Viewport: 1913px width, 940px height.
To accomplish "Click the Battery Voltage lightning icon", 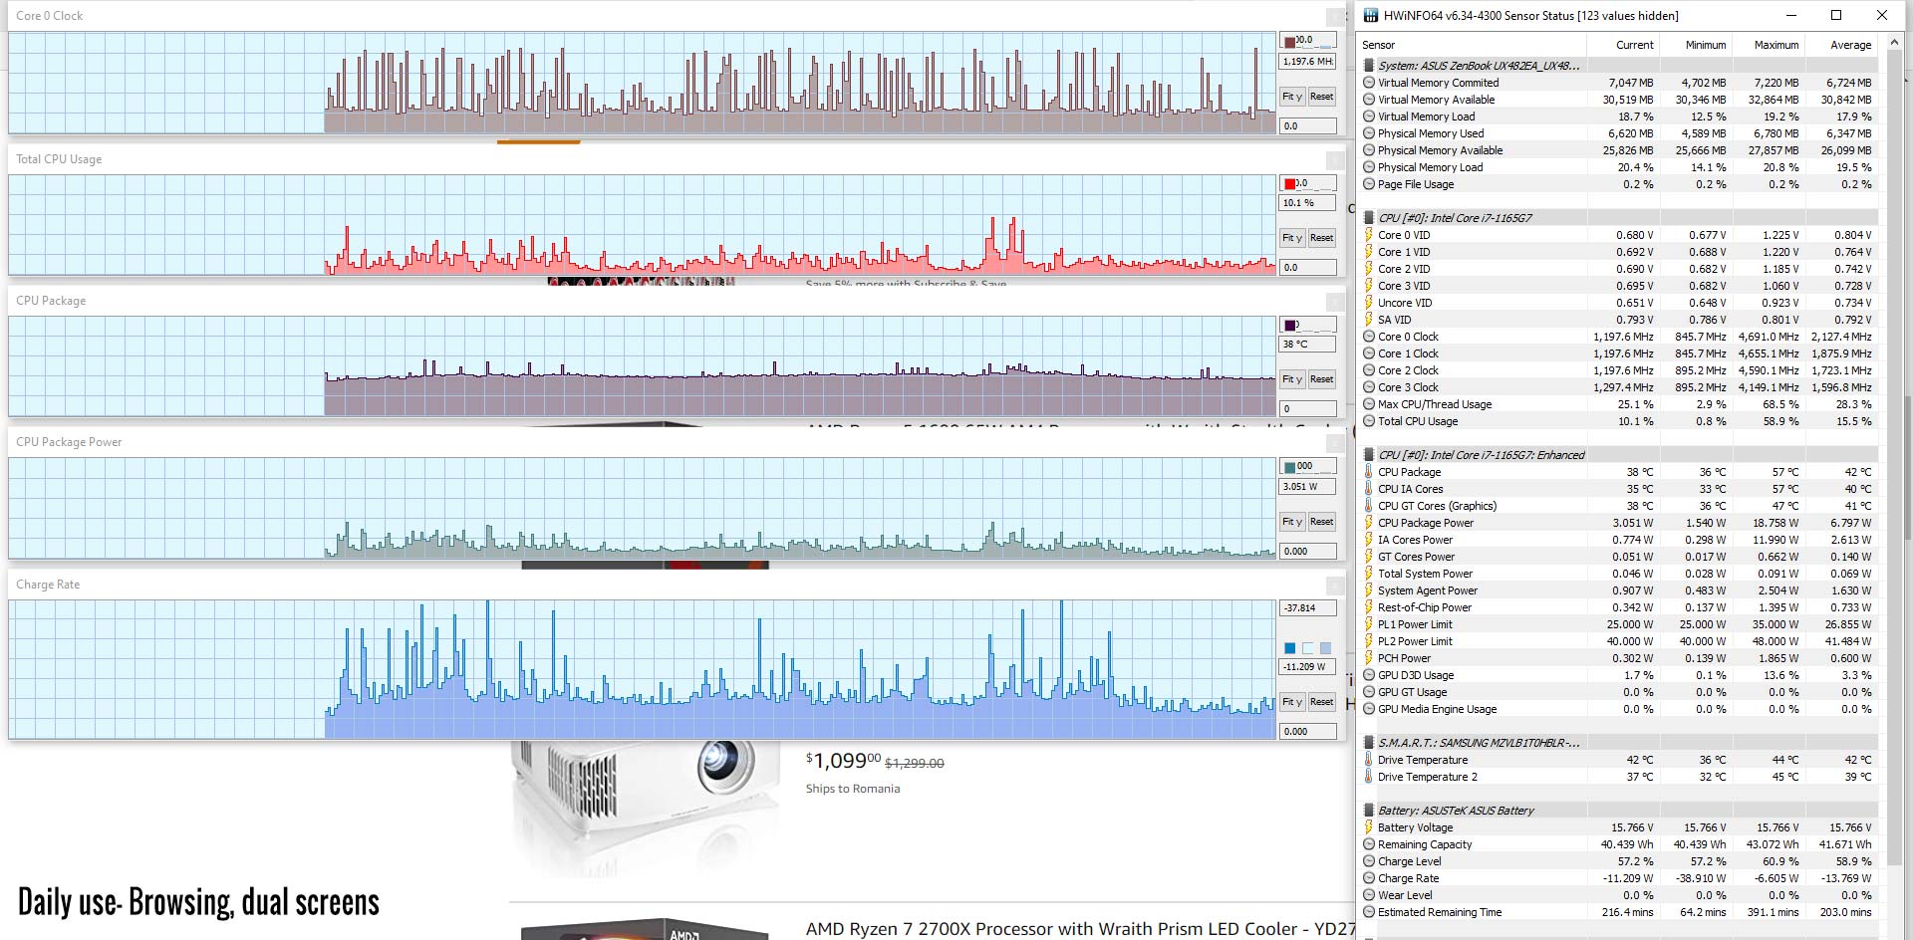I will pyautogui.click(x=1369, y=827).
